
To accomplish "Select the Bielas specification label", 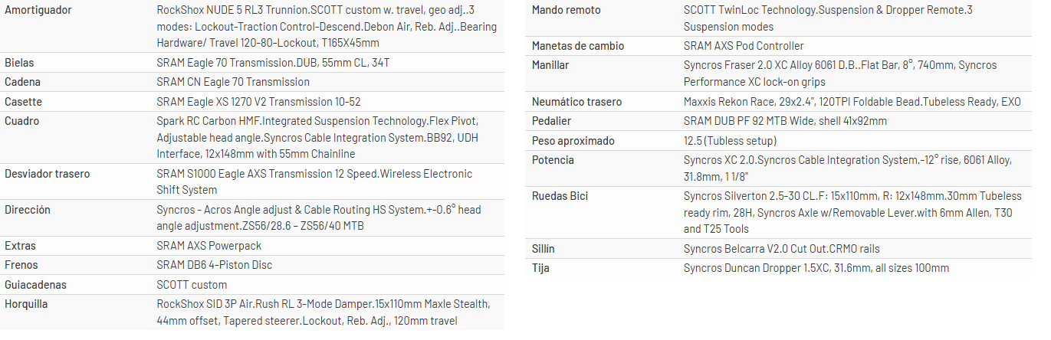I will point(19,63).
